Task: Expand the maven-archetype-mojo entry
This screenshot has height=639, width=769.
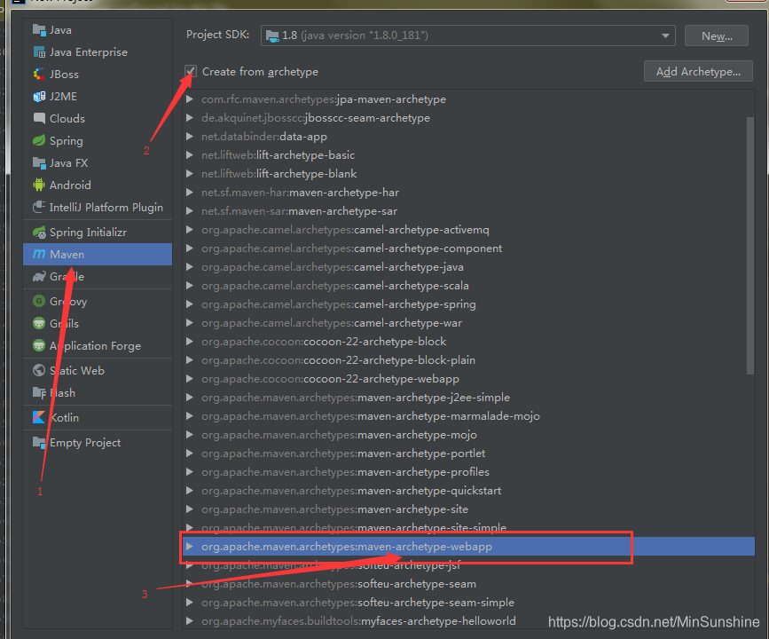Action: pos(189,435)
